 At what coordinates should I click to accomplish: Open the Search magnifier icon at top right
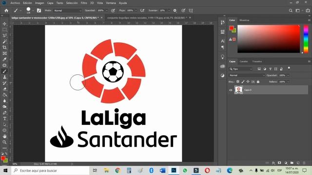tap(291, 11)
